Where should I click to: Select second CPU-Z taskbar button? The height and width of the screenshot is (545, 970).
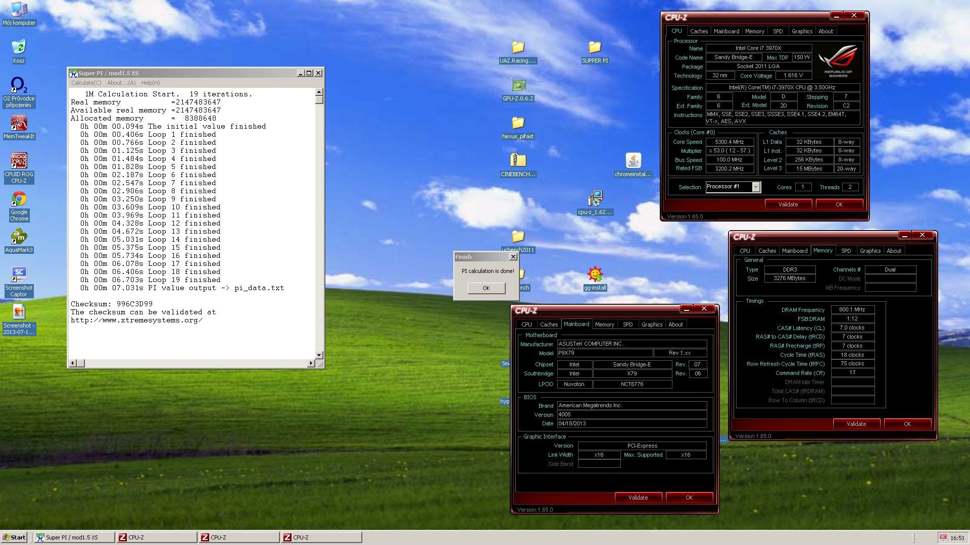(x=239, y=537)
